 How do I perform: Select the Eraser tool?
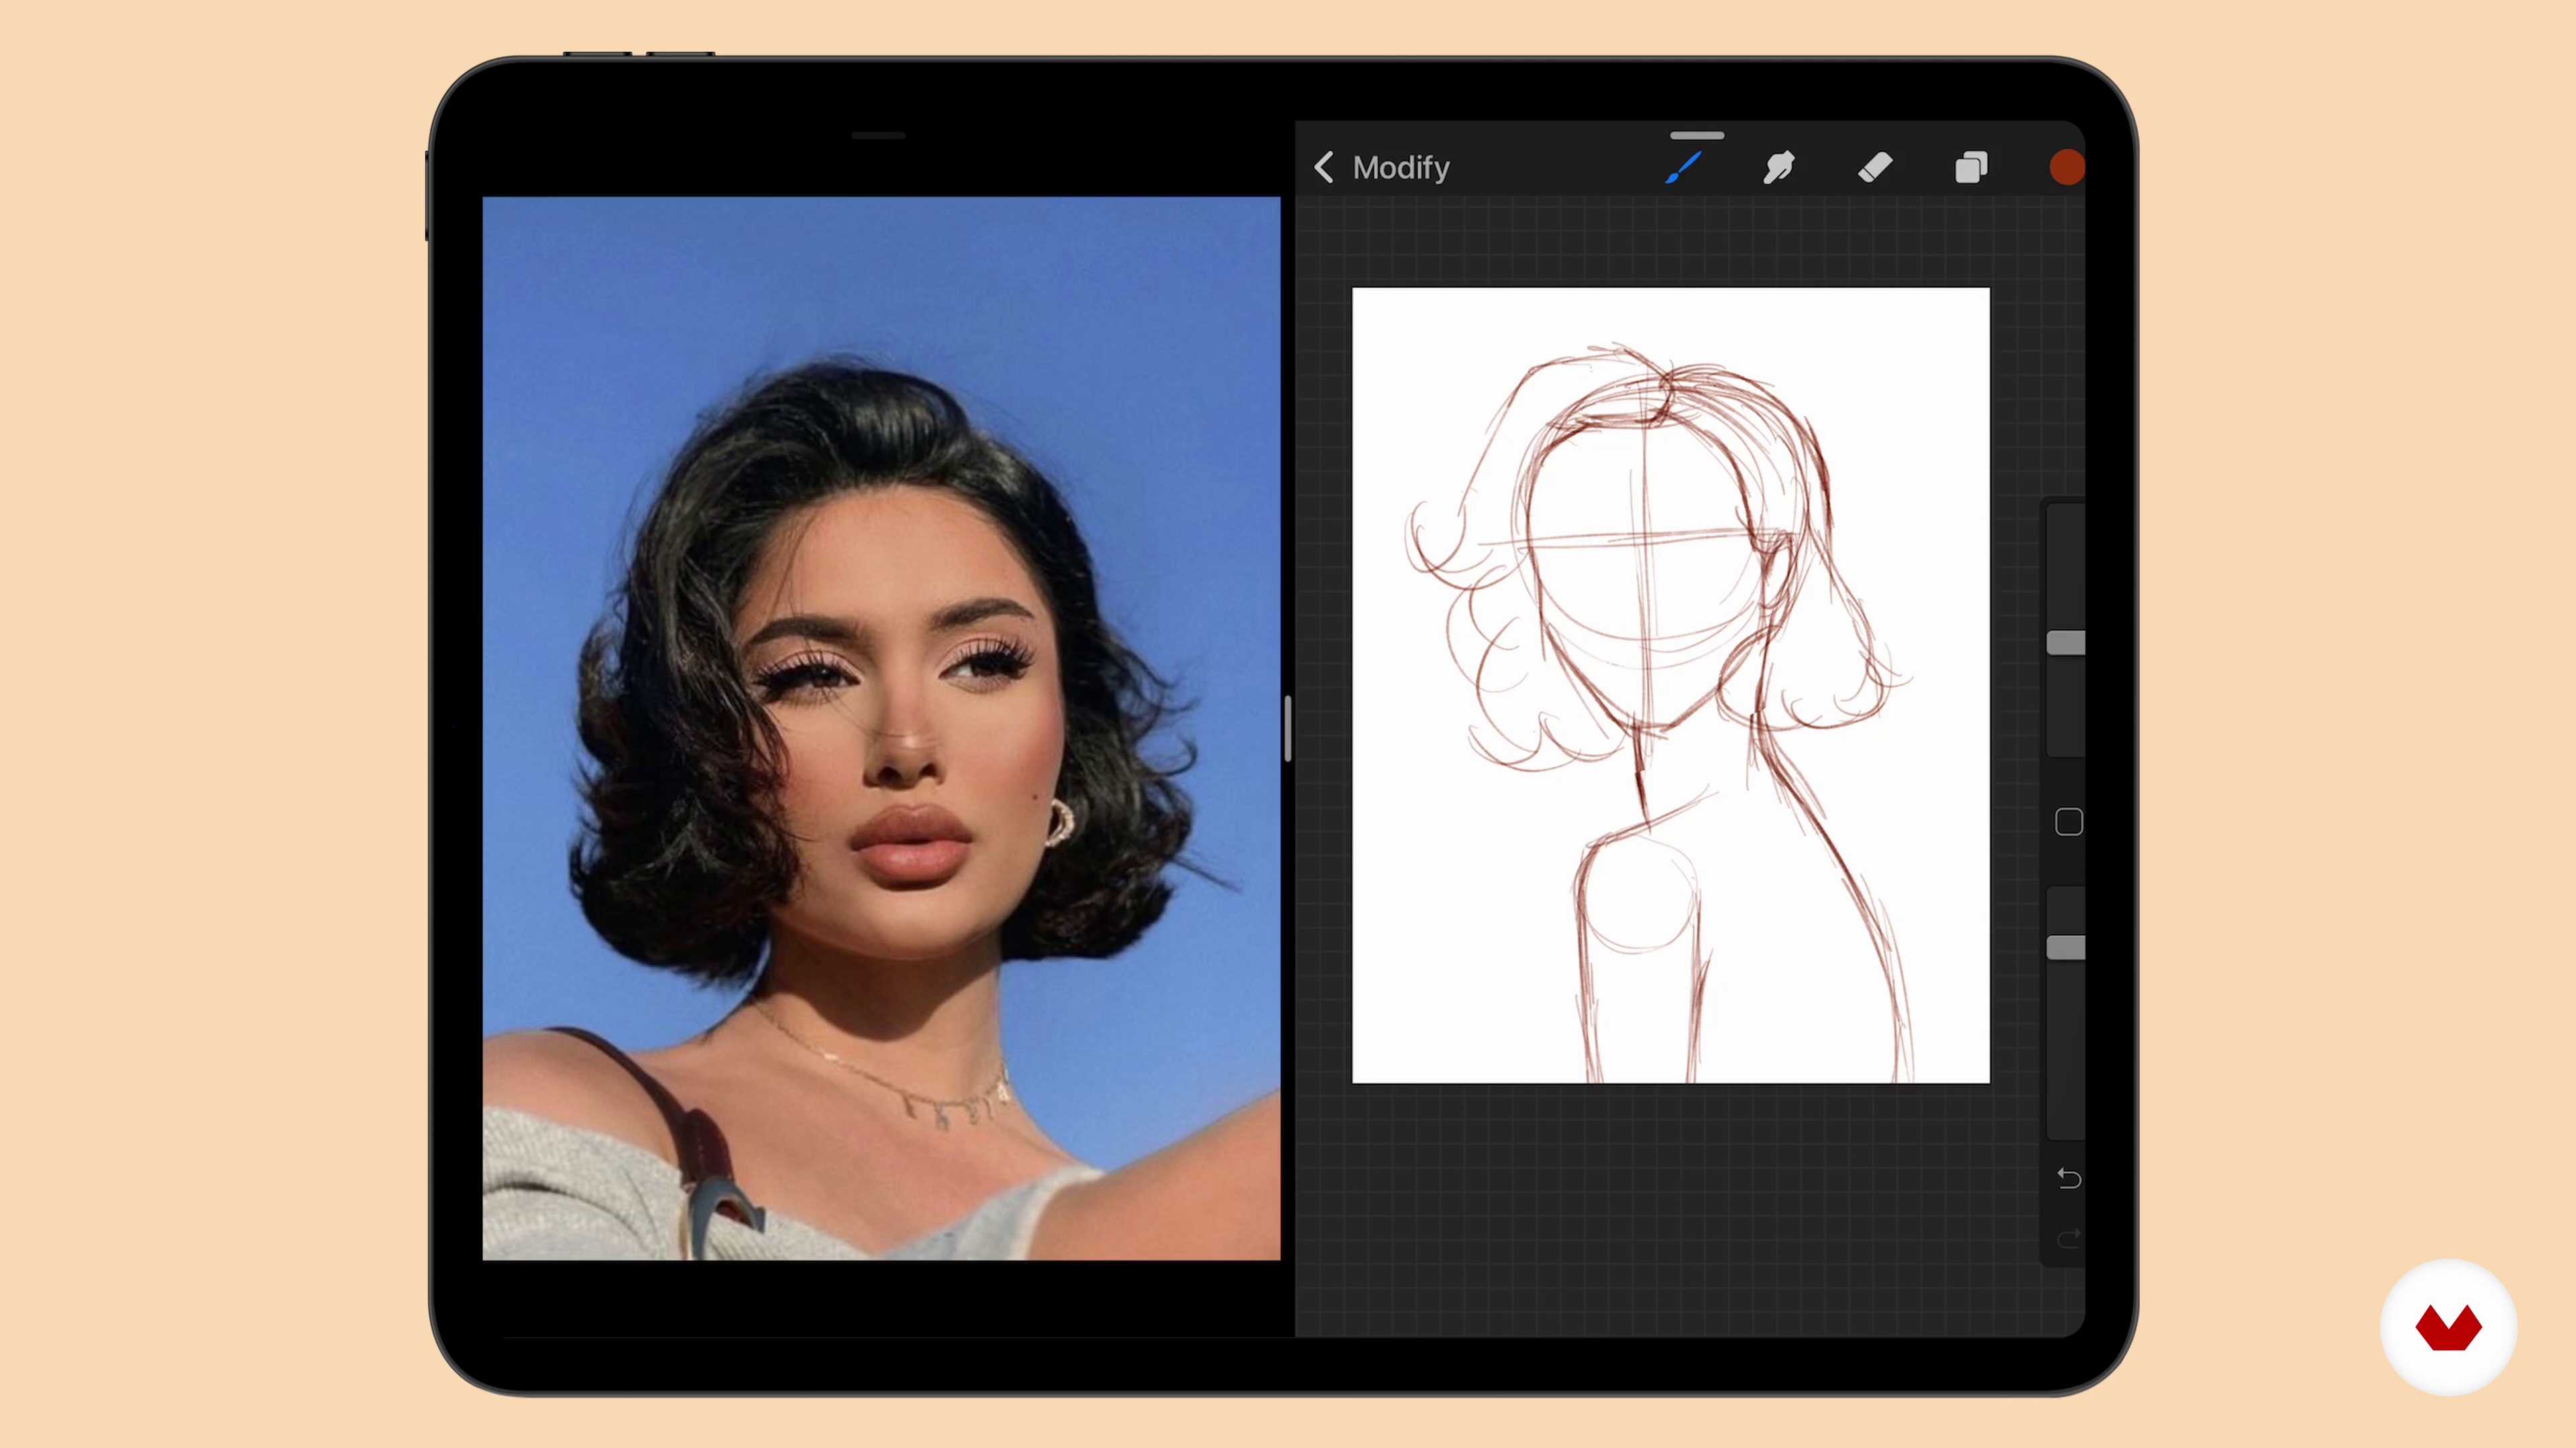pyautogui.click(x=1875, y=167)
